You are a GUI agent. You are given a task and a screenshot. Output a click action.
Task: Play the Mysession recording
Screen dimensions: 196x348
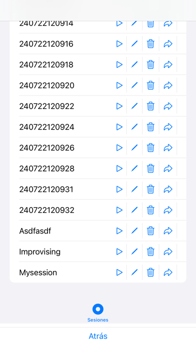[119, 272]
